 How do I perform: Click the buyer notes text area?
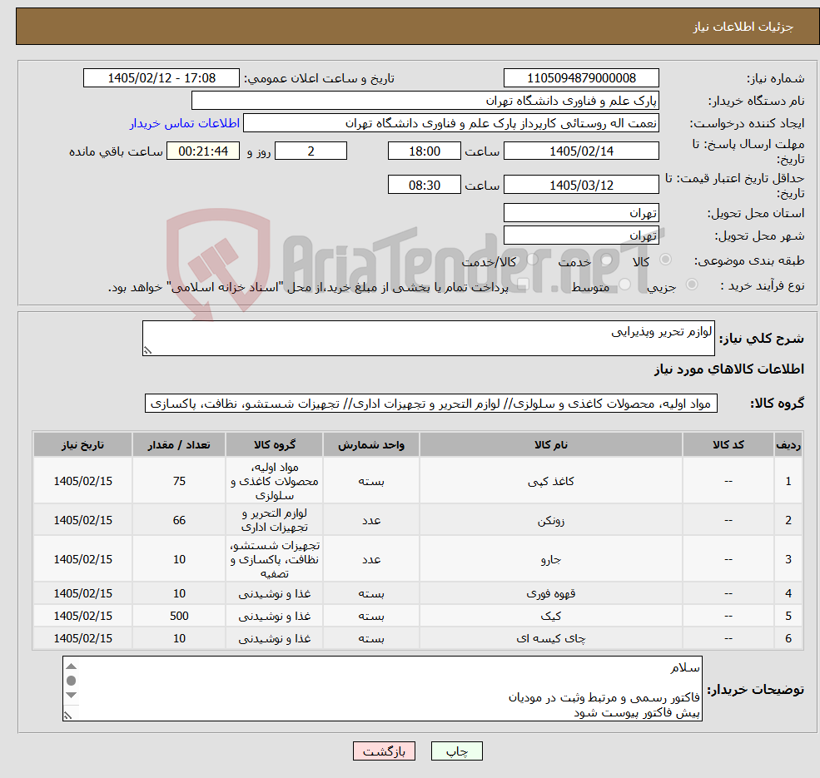[x=382, y=689]
